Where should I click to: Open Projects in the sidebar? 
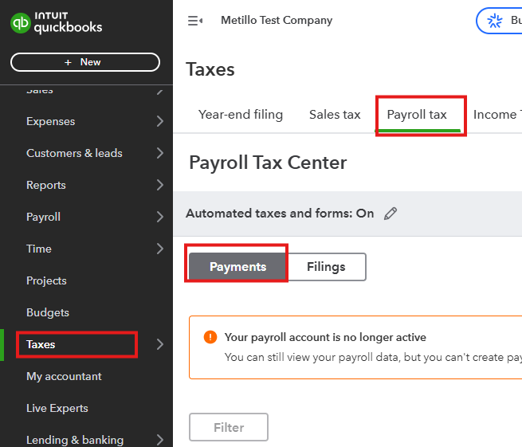(46, 280)
